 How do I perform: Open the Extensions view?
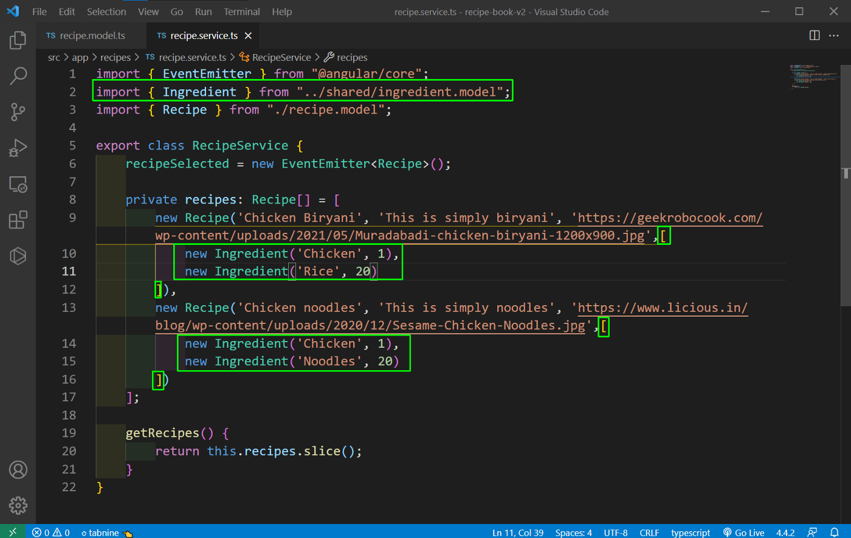point(18,219)
